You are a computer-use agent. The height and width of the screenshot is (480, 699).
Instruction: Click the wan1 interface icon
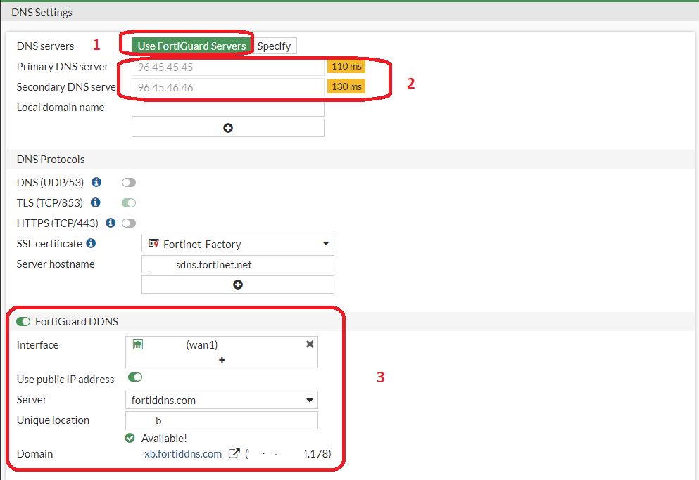pyautogui.click(x=138, y=344)
